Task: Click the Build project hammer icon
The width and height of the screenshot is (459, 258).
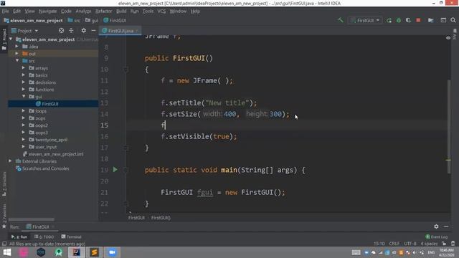Action: [x=341, y=20]
